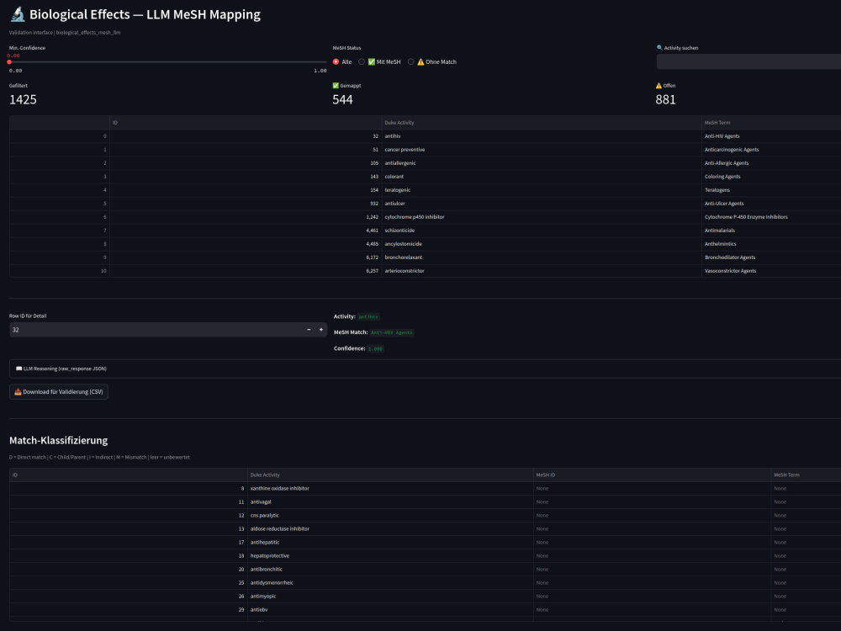Click the Gefiltert count 1425

[23, 99]
